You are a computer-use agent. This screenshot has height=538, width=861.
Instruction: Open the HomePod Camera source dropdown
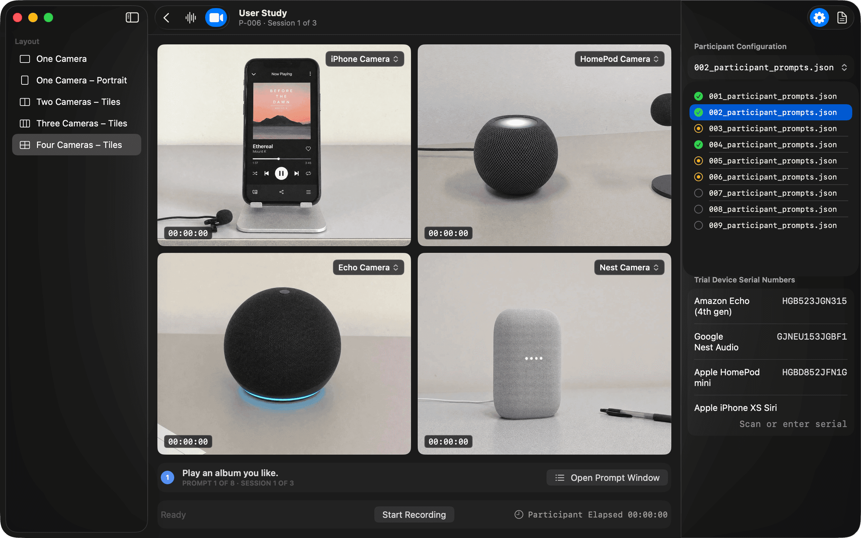(x=620, y=59)
